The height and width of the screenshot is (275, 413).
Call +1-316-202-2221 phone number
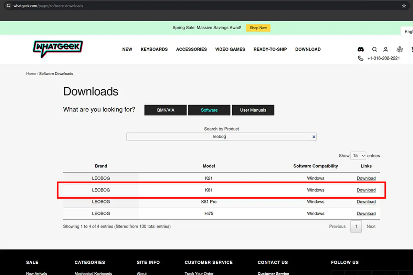click(x=383, y=58)
